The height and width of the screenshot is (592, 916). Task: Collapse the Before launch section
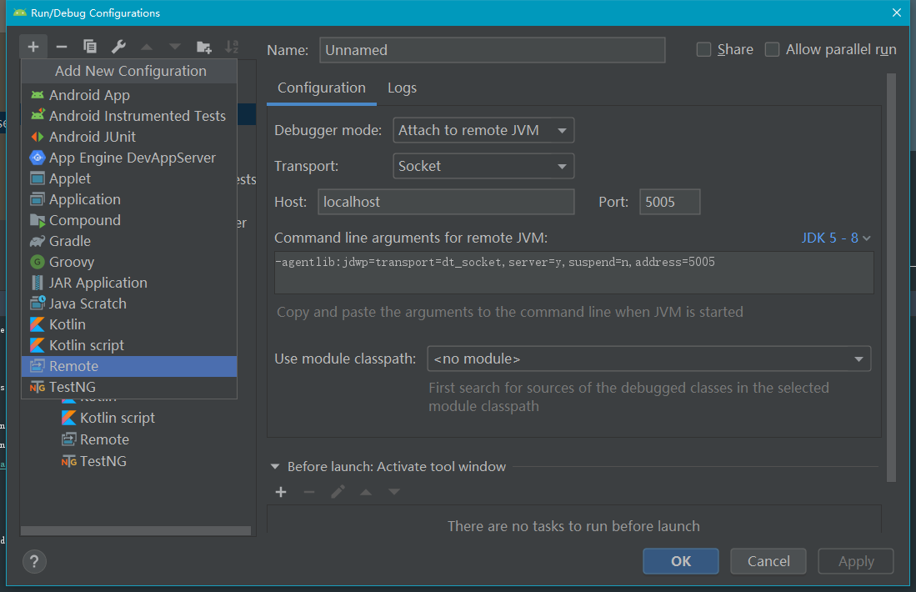point(275,467)
